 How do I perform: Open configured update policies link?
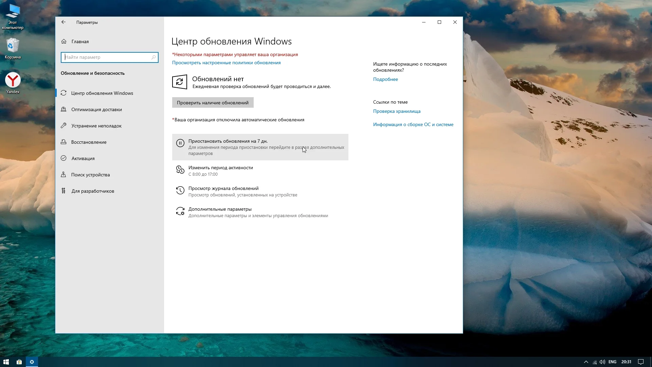(226, 63)
